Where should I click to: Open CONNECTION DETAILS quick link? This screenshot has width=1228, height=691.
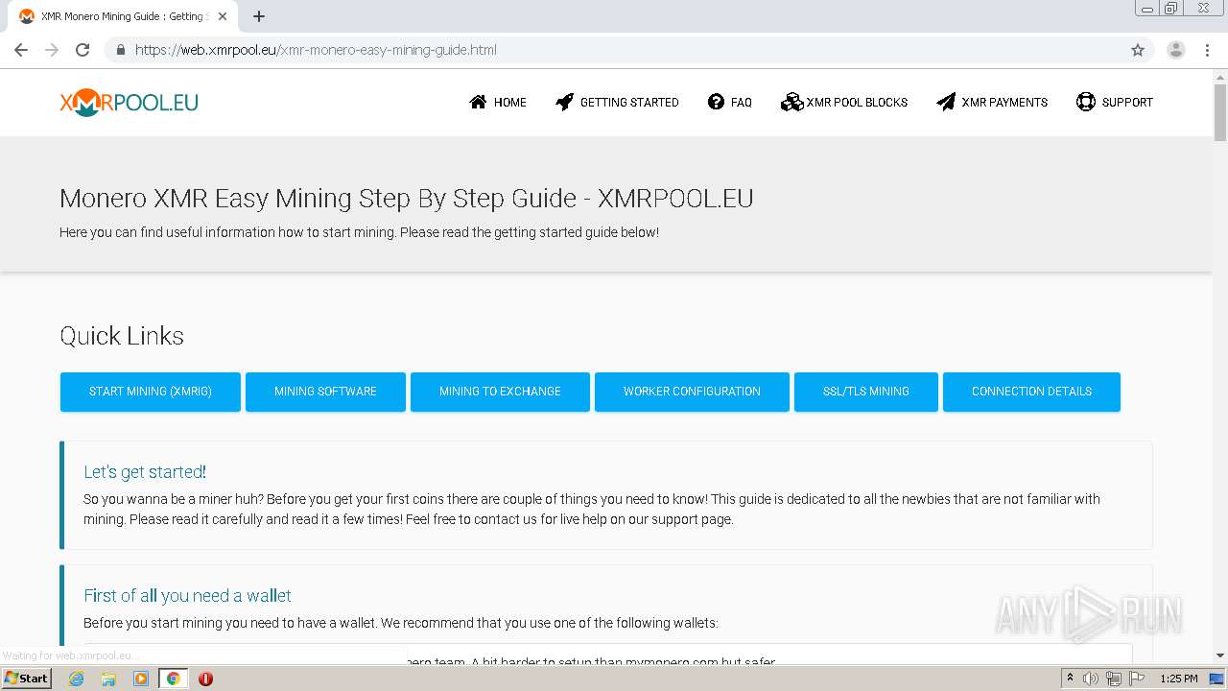(1031, 392)
